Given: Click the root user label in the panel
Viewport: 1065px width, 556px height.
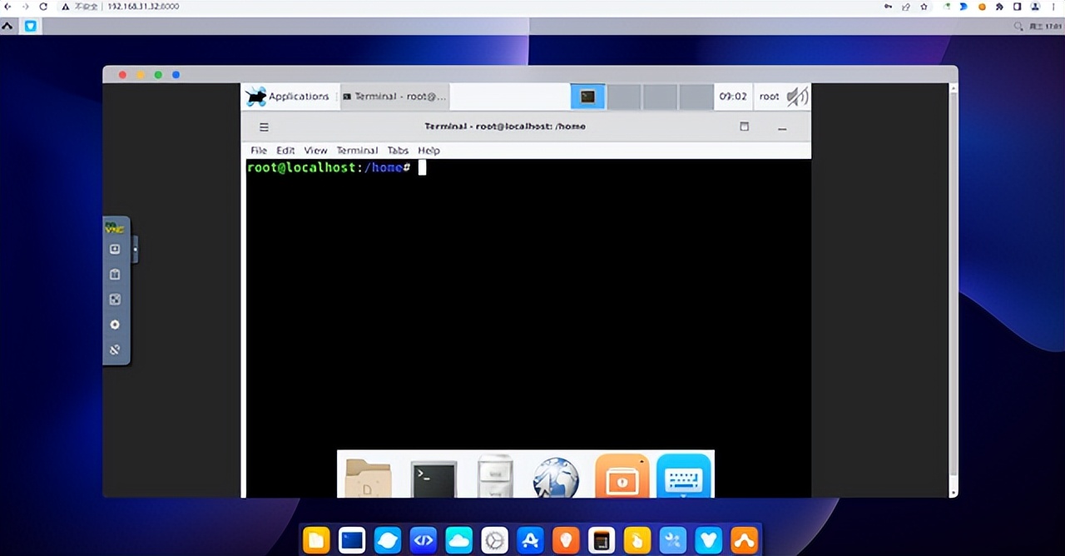Looking at the screenshot, I should tap(770, 97).
